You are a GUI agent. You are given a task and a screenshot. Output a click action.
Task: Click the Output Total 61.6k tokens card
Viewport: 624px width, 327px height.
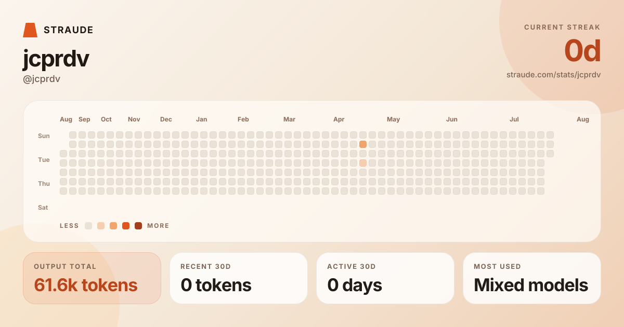(x=92, y=278)
